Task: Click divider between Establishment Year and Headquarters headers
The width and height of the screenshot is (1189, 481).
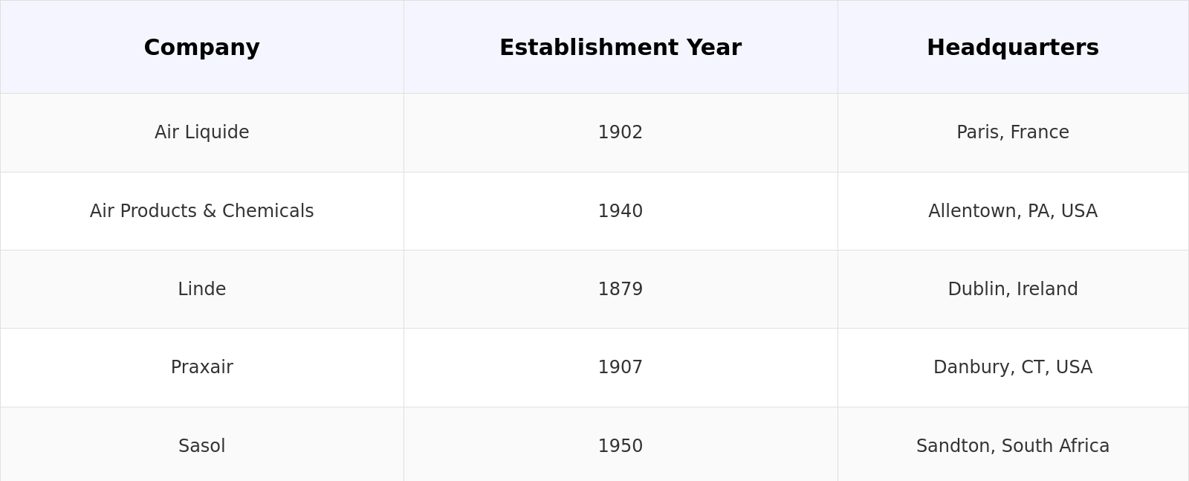Action: coord(838,48)
